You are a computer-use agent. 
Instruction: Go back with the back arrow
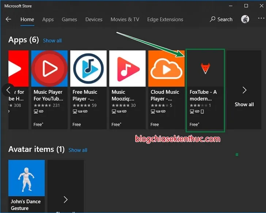8,19
